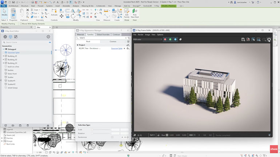Adjust the Rotation slider in Appearance Manager
Viewport: 280px width, 157px height.
pos(101,133)
